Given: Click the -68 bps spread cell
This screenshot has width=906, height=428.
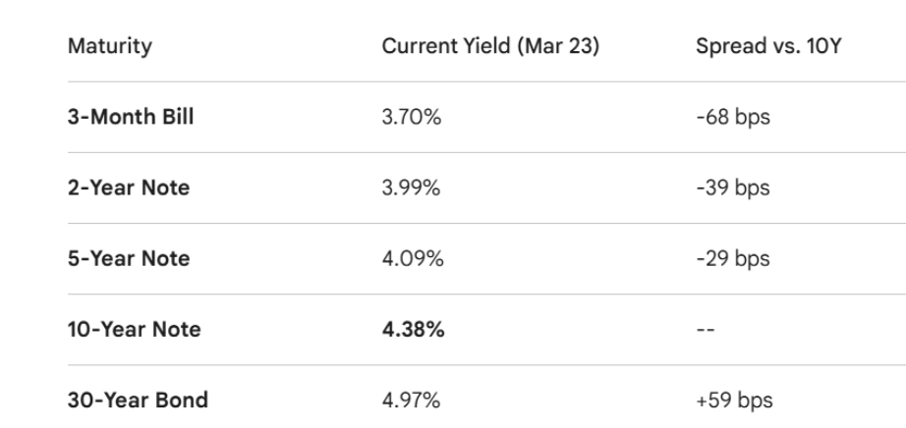Looking at the screenshot, I should click(733, 117).
